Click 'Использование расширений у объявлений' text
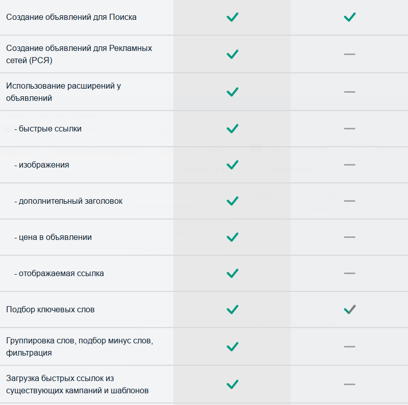Image resolution: width=408 pixels, height=405 pixels. tap(63, 92)
